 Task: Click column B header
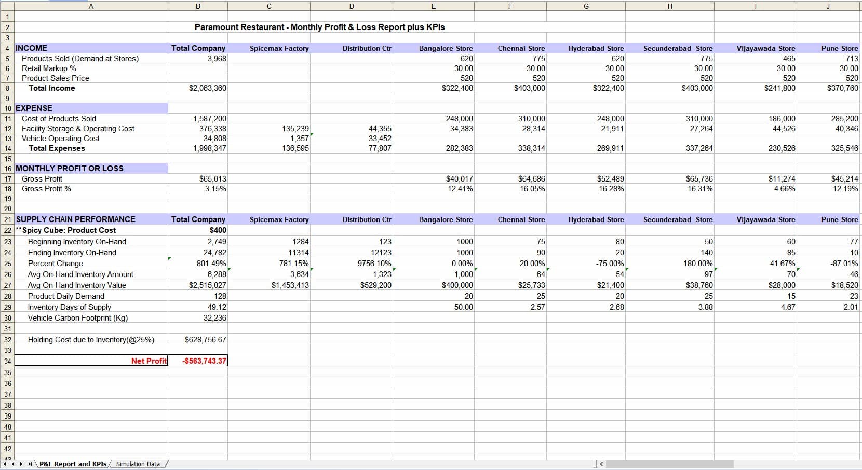[x=198, y=6]
